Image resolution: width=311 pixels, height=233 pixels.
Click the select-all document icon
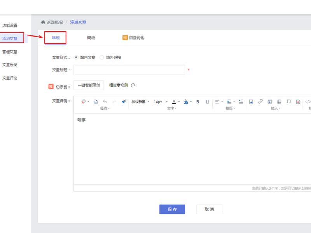(x=95, y=102)
